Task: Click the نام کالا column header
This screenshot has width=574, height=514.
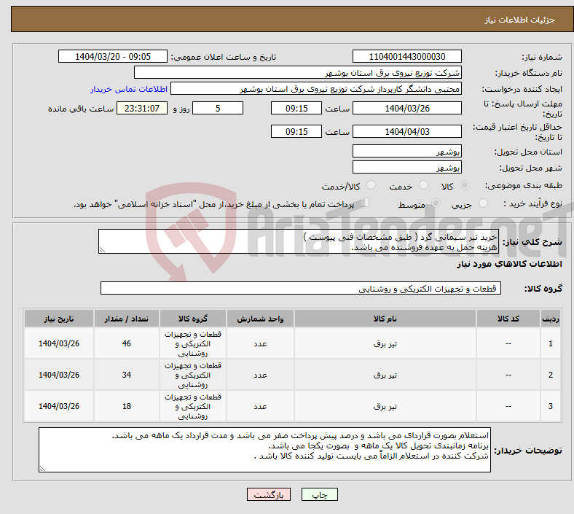Action: click(x=385, y=319)
